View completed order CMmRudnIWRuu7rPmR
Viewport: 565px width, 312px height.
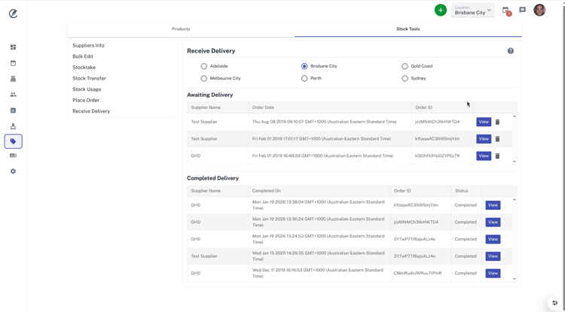(x=493, y=274)
